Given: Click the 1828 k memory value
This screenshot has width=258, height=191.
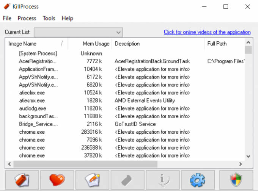Looking at the screenshot, I should [x=94, y=100].
